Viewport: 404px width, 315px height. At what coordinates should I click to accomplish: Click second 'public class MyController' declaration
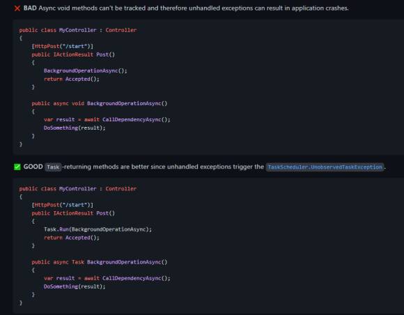point(58,189)
